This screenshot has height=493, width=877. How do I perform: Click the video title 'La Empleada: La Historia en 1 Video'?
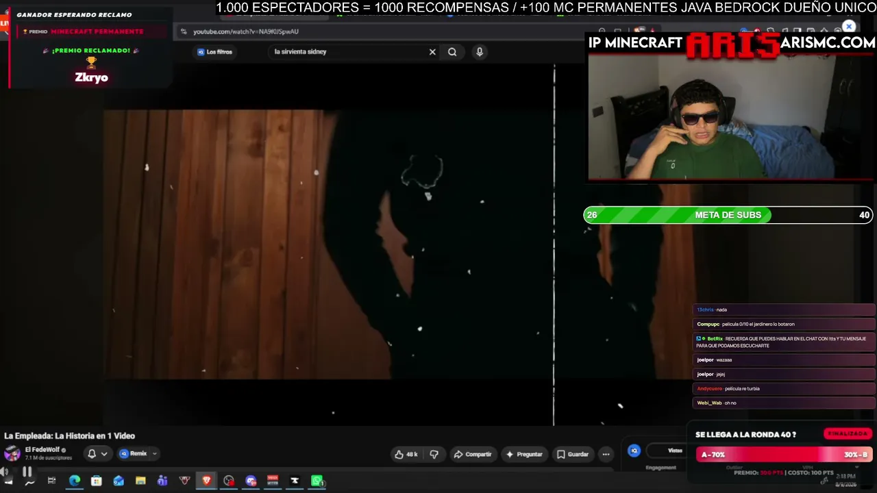[x=69, y=436]
